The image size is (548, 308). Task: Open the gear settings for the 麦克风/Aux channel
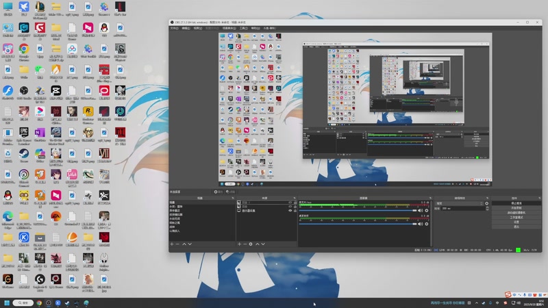(x=426, y=211)
